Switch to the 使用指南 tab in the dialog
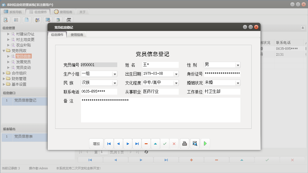Image resolution: width=308 pixels, height=173 pixels. point(77,35)
